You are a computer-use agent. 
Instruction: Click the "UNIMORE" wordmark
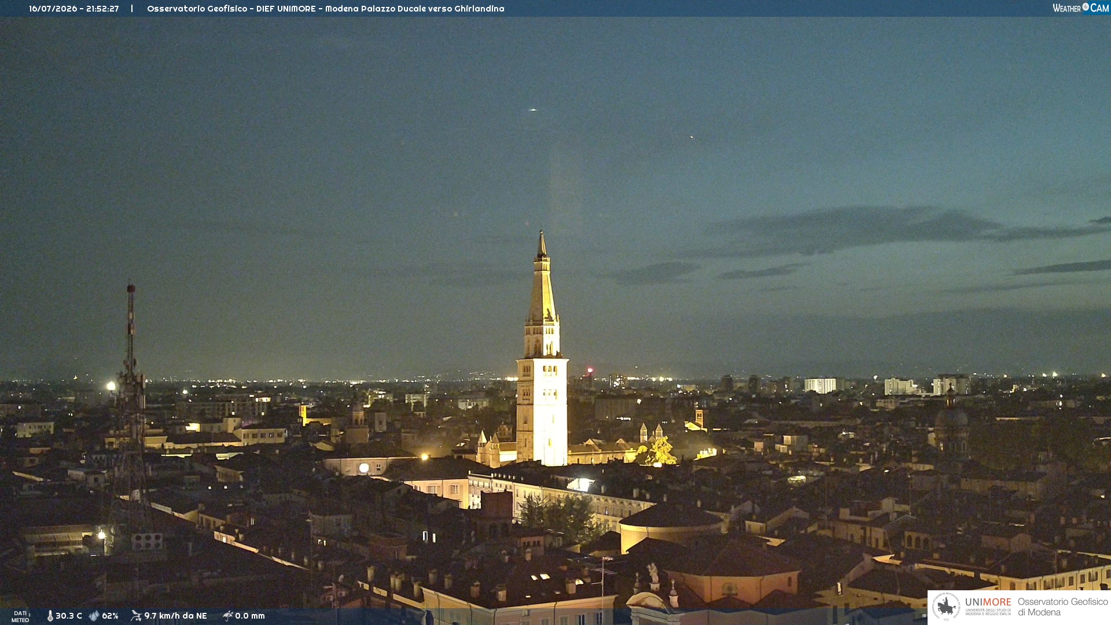point(988,602)
